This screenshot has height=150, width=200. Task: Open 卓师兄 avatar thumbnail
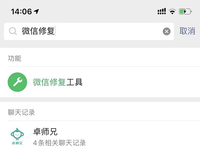coord(17,137)
